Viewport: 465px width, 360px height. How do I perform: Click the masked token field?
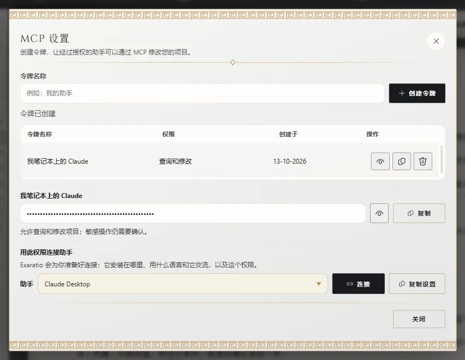tap(193, 213)
